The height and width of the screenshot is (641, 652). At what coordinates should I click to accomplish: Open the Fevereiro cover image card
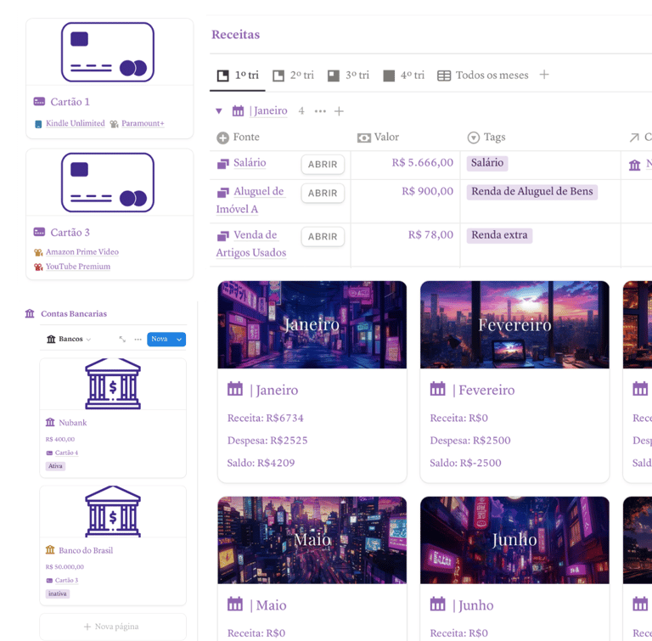point(514,324)
